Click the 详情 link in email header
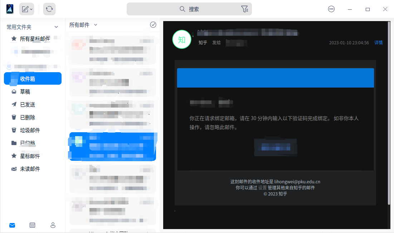394x233 pixels. point(379,42)
